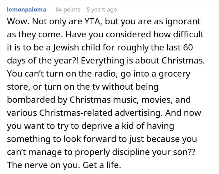
Task: Click the "5 years ago" timestamp
Action: (102, 10)
